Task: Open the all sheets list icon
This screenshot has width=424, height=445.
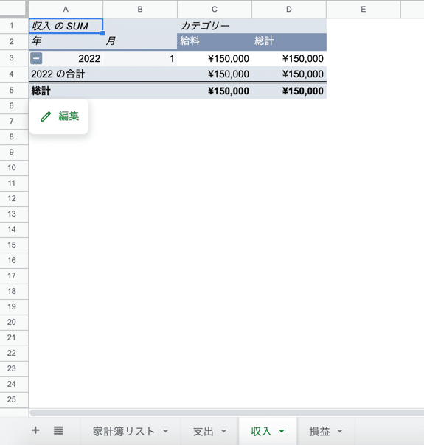Action: (58, 430)
